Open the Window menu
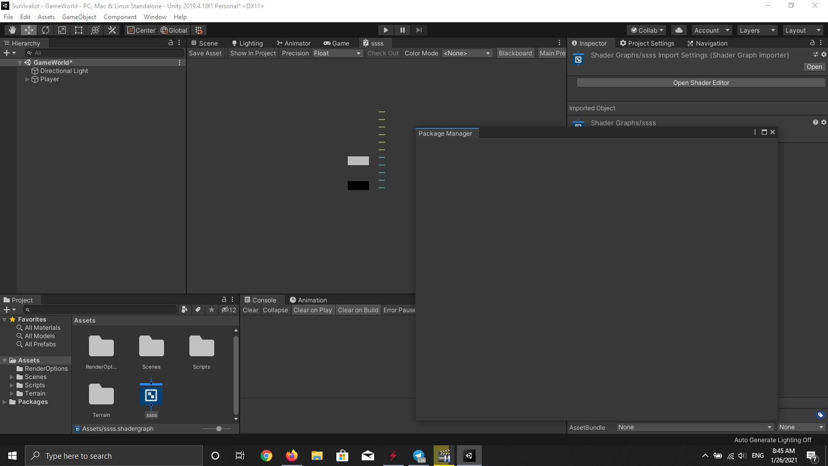 pos(155,17)
